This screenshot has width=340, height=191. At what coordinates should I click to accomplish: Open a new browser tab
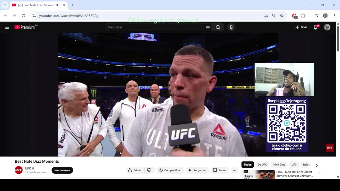click(x=73, y=5)
